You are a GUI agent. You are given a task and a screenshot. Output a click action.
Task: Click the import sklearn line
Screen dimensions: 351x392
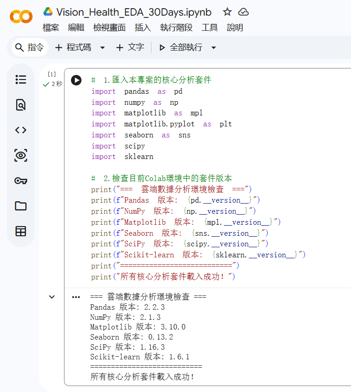pyautogui.click(x=123, y=157)
